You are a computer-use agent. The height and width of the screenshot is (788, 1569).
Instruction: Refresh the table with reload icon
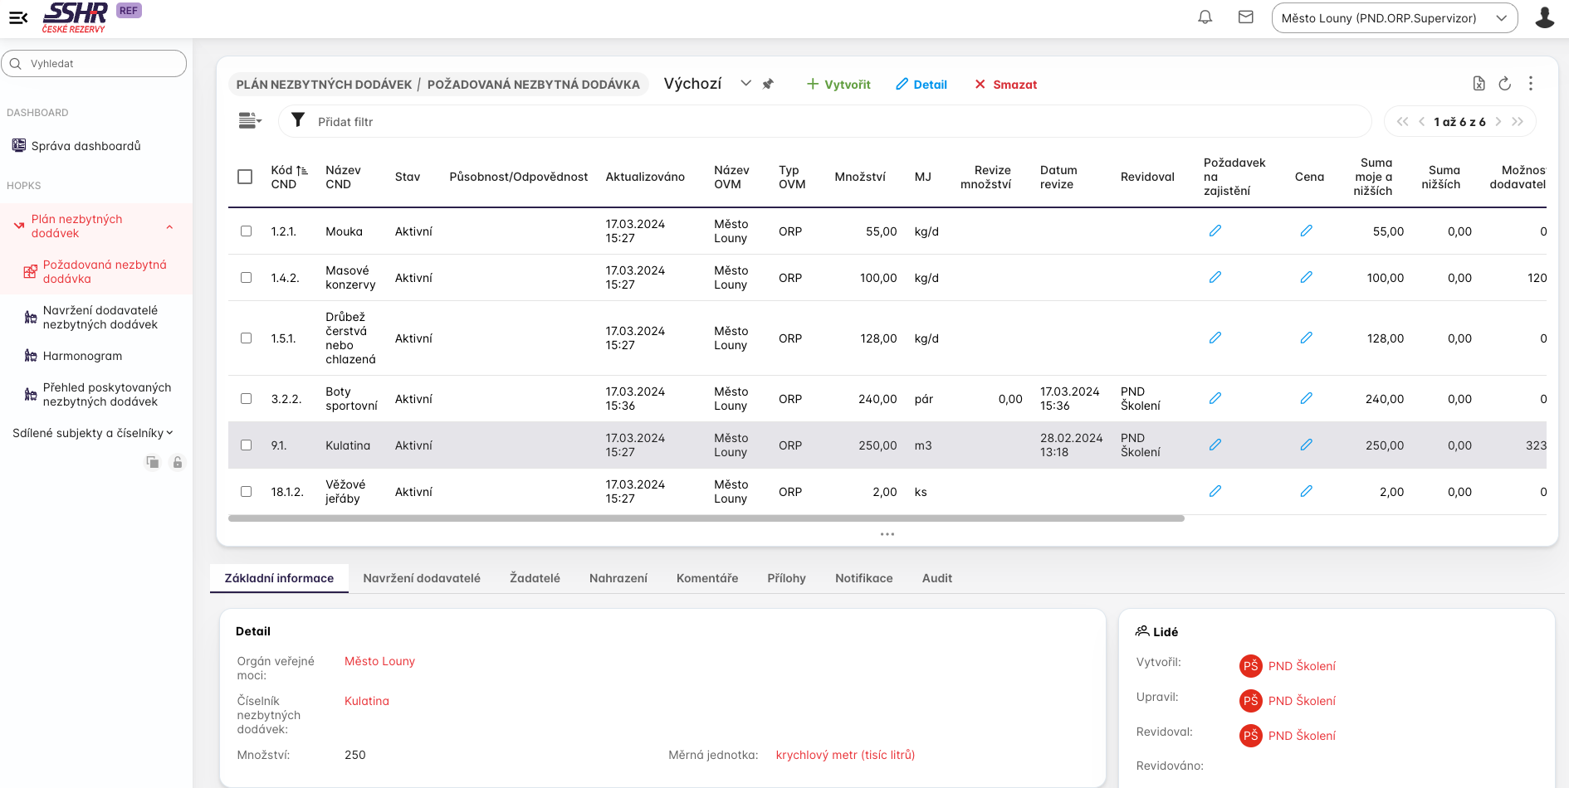1504,84
